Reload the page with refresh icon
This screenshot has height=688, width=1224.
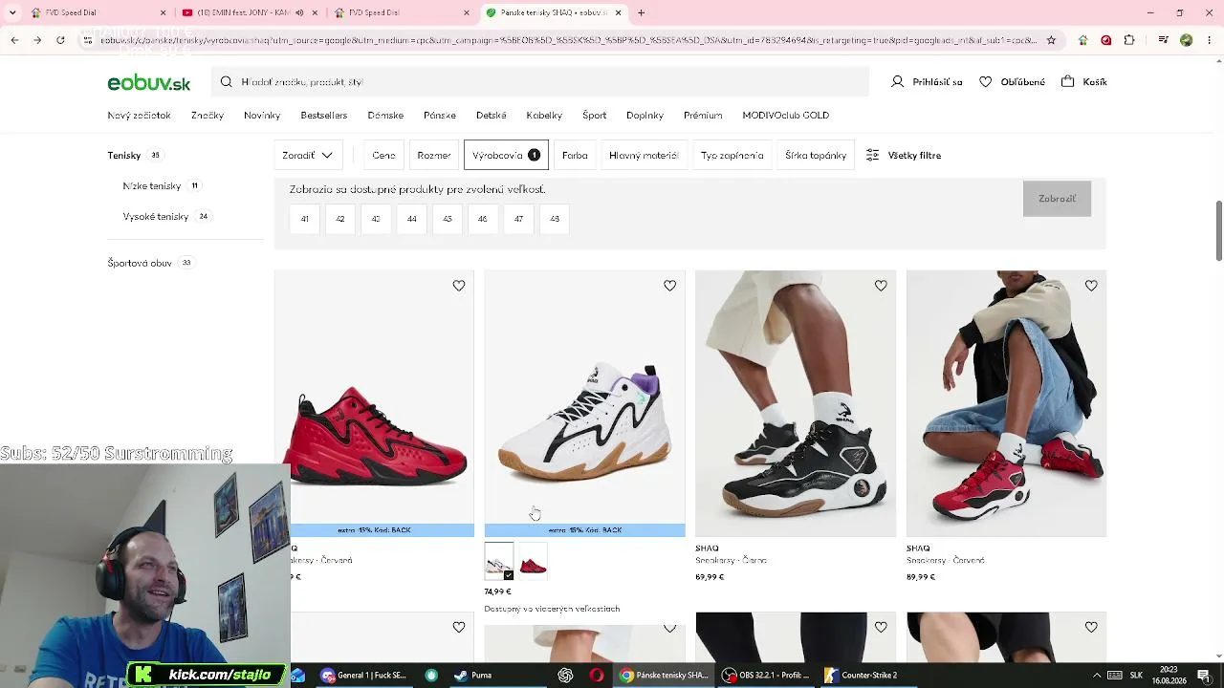point(60,40)
